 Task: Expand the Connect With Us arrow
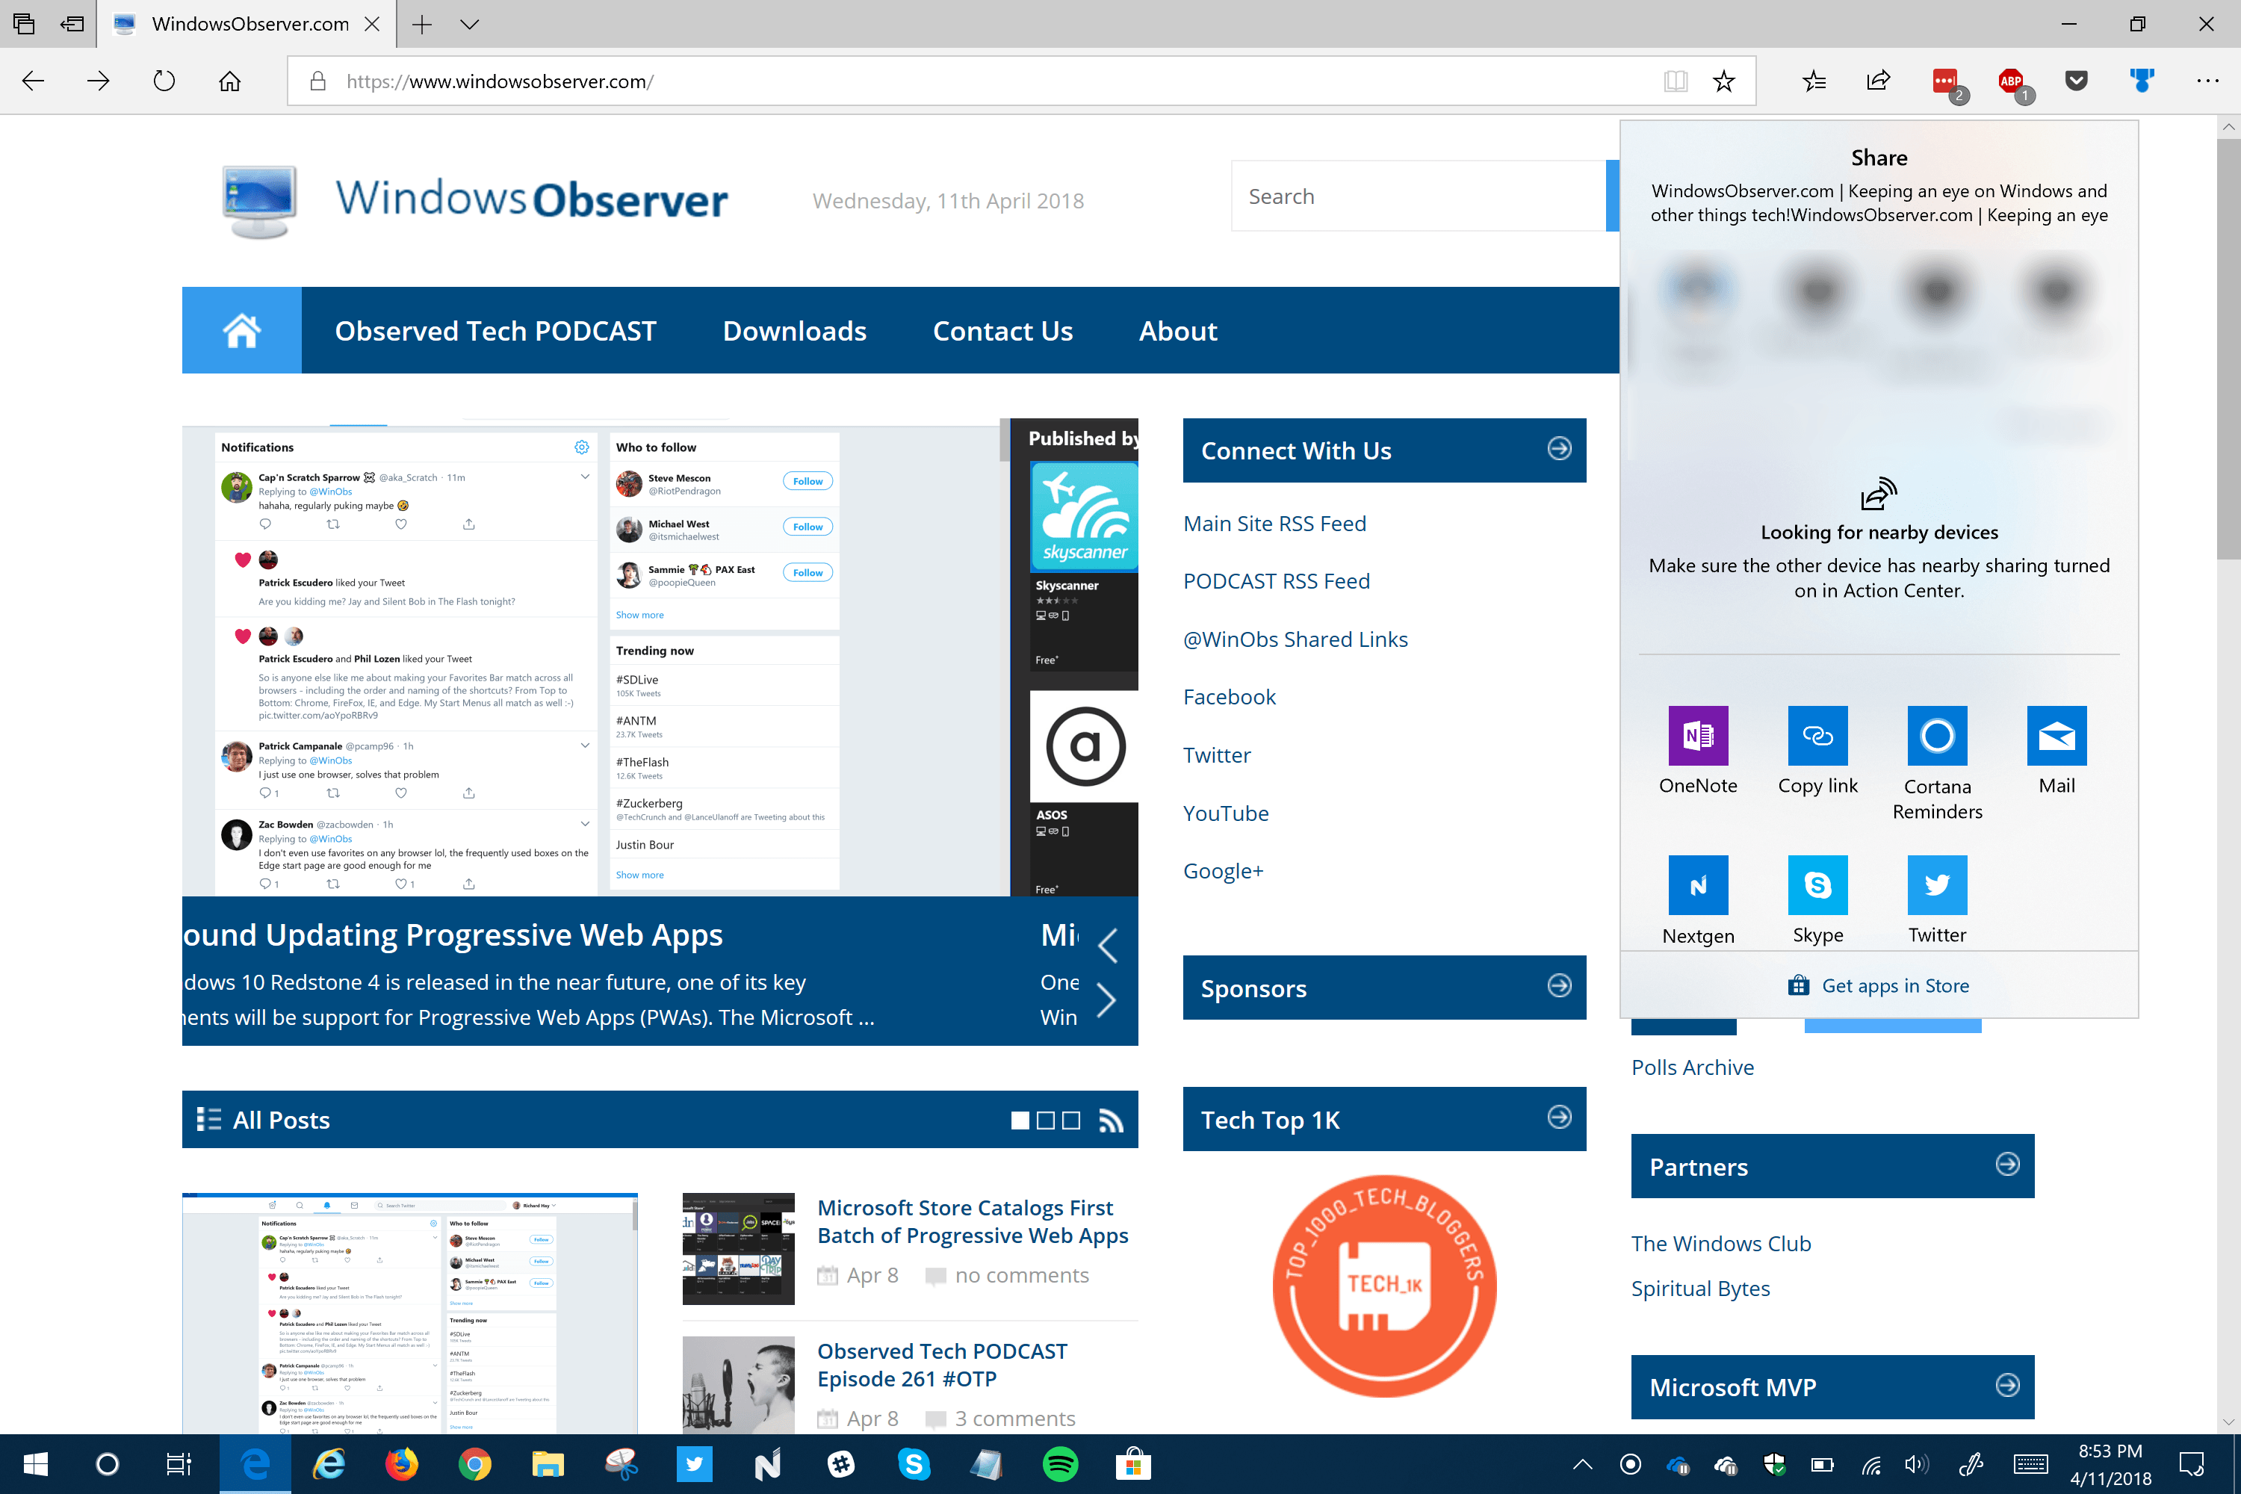click(x=1559, y=449)
